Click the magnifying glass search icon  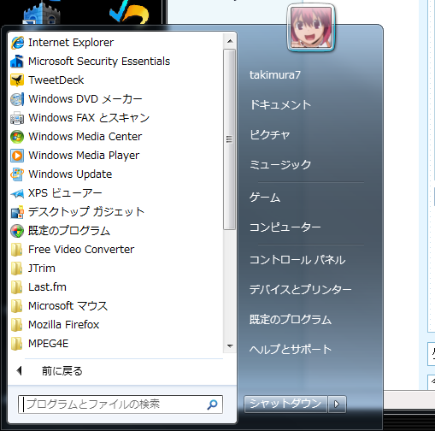point(212,404)
